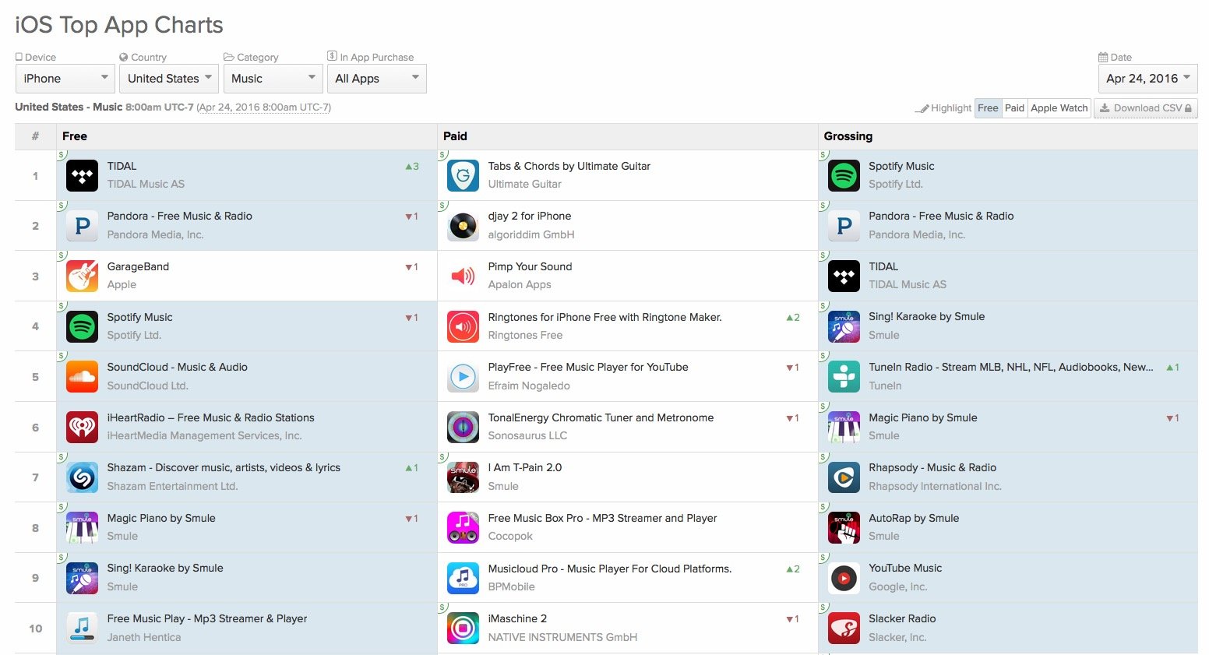Open the Cocopok publisher link
1209x655 pixels.
coord(510,536)
